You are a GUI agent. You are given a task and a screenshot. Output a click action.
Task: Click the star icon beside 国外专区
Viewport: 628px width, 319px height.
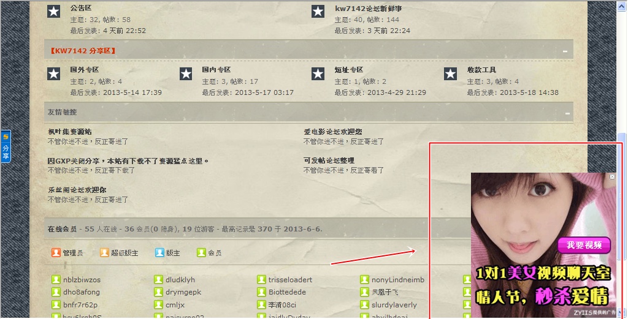54,73
